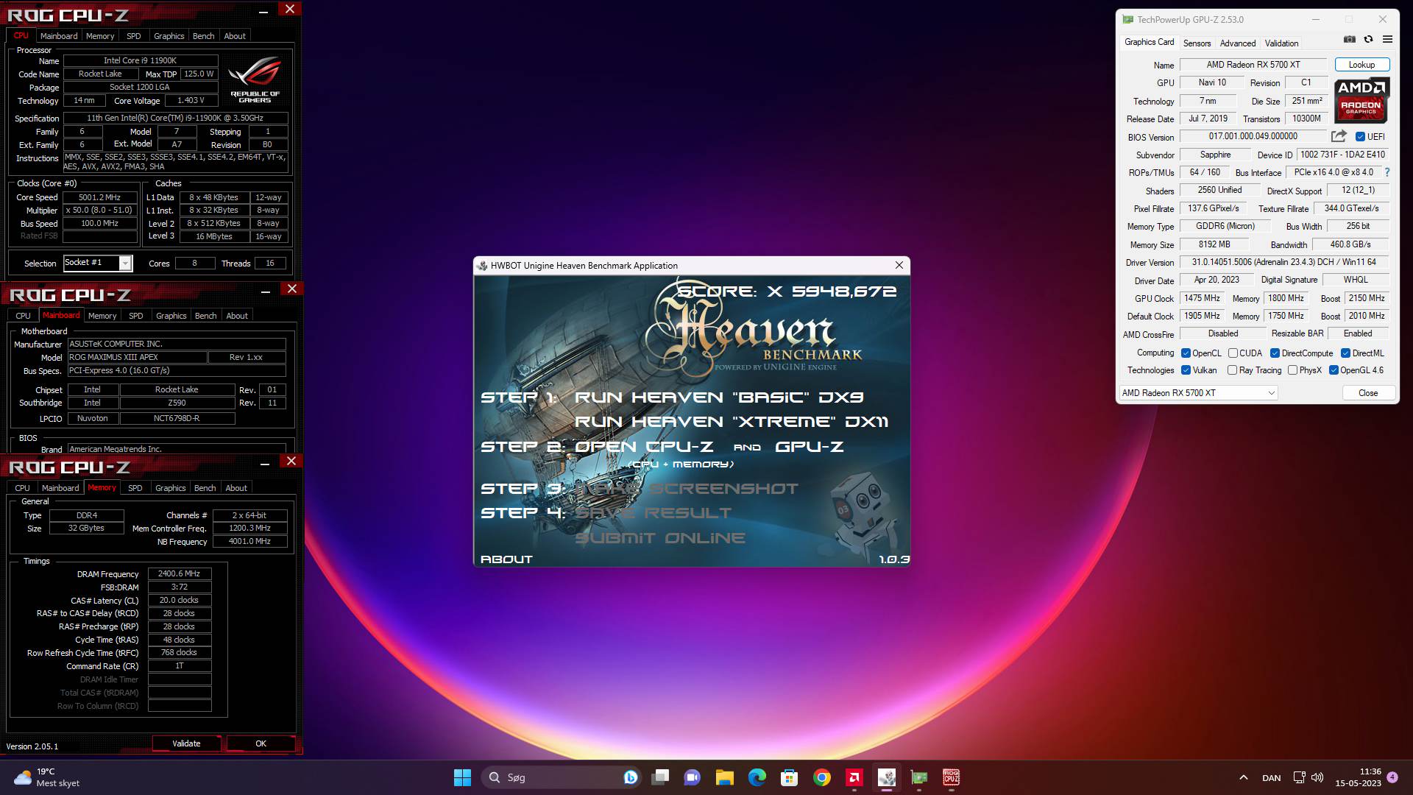Open network settings icon in the system tray
The height and width of the screenshot is (795, 1413).
pos(1299,777)
